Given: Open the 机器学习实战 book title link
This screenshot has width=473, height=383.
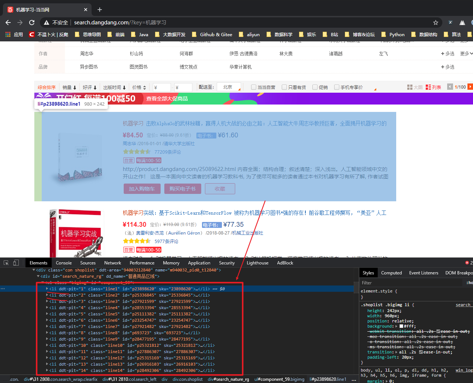Looking at the screenshot, I should point(254,213).
